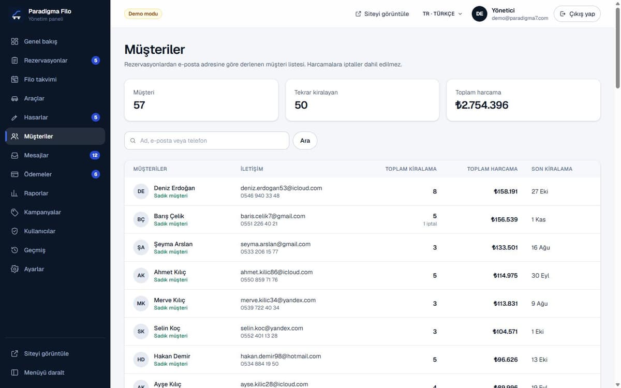This screenshot has height=388, width=621.
Task: Select the Ahmet Kılıç customer name
Action: (170, 272)
